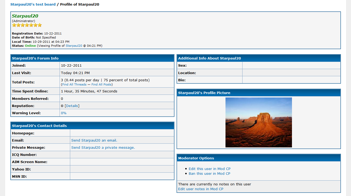Click the desert butte profile picture
This screenshot has width=351, height=196.
[258, 122]
